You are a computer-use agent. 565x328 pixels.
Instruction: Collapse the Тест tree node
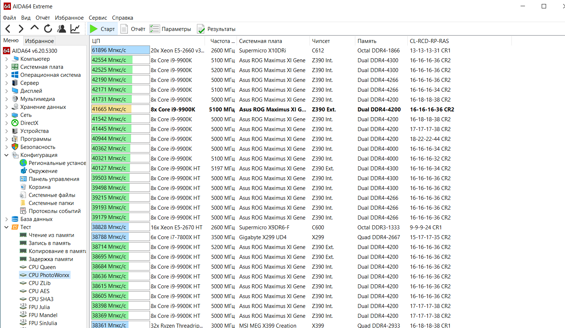7,227
